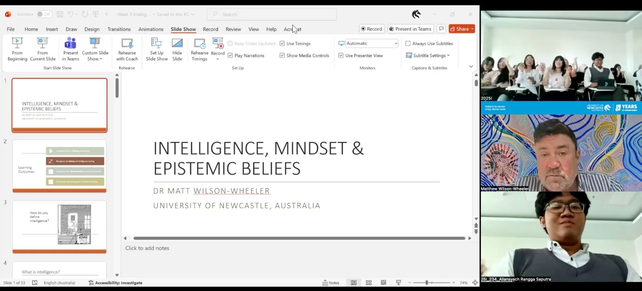Uncheck Use Timings checkbox

282,44
